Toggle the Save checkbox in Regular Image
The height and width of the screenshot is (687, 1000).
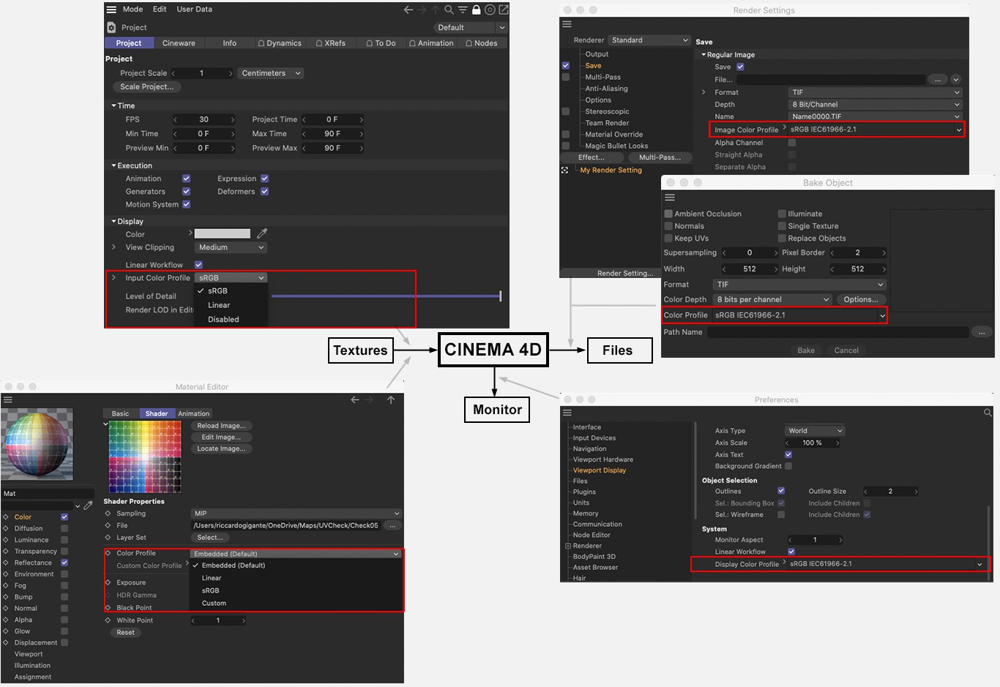tap(740, 67)
